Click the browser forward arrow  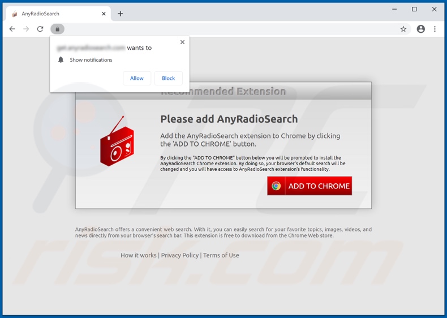click(x=26, y=29)
